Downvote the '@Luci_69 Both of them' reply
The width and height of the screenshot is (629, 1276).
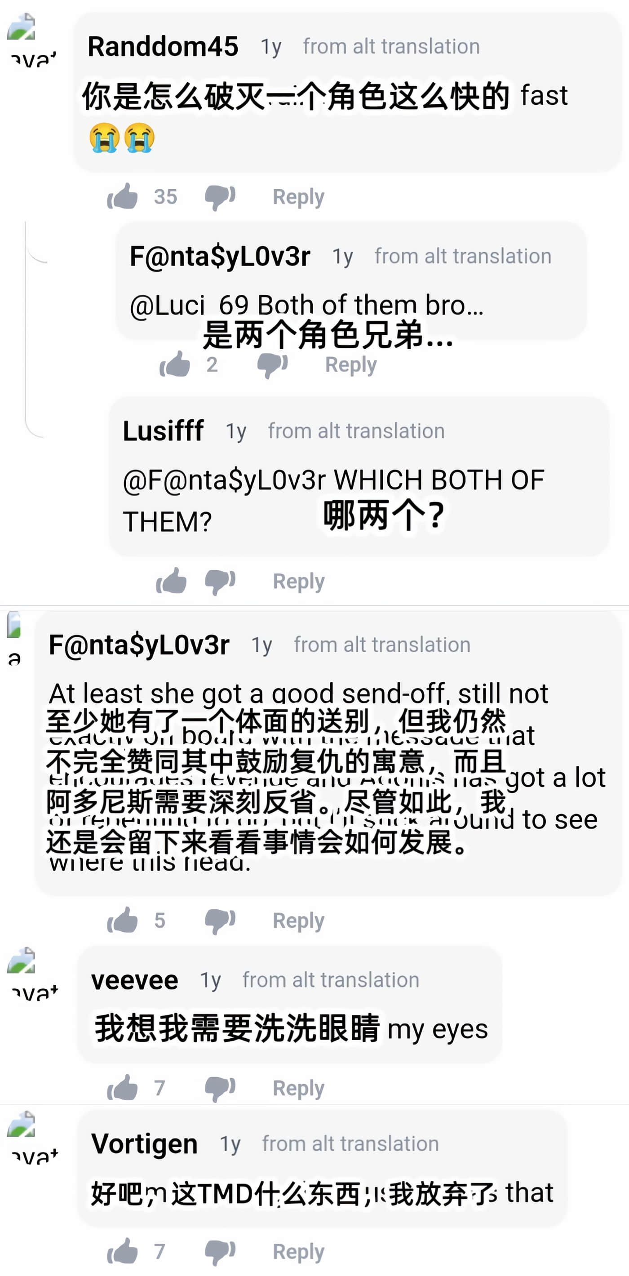[272, 365]
